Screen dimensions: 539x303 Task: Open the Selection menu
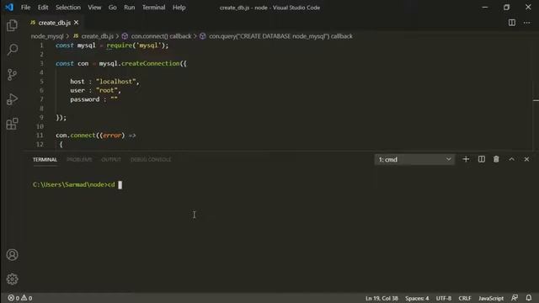point(68,8)
